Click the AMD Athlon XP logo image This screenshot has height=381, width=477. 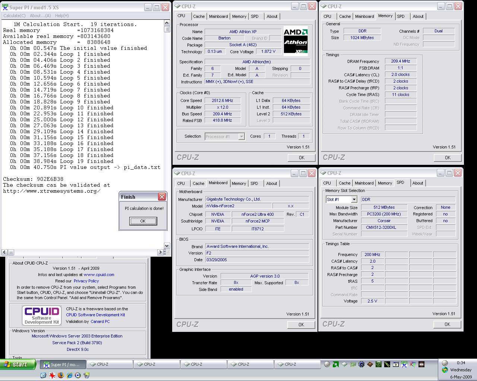click(x=296, y=41)
